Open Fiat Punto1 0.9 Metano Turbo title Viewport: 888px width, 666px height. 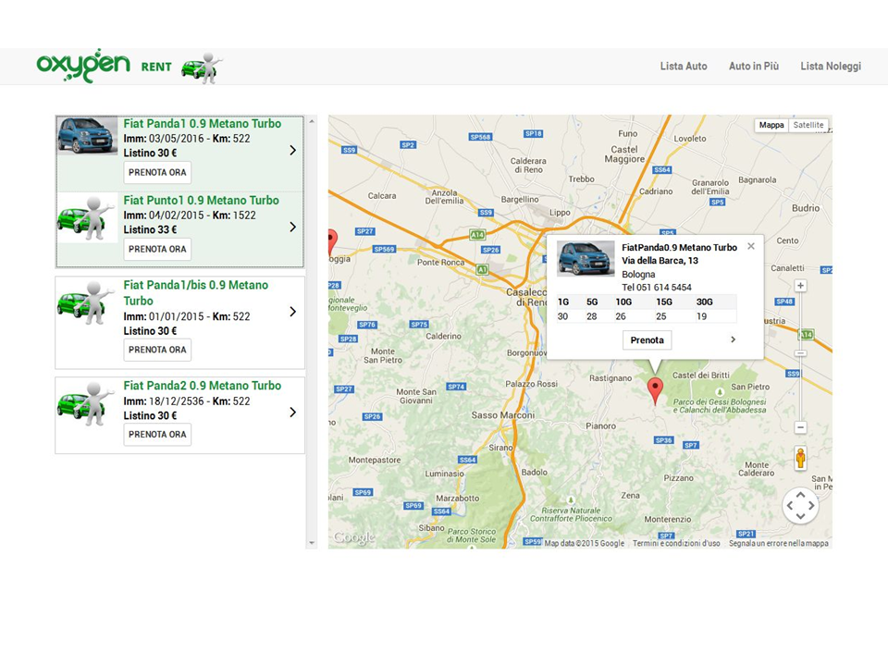[201, 201]
